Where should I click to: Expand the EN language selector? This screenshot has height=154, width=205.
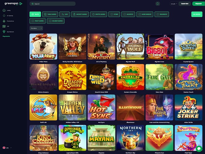point(7,148)
